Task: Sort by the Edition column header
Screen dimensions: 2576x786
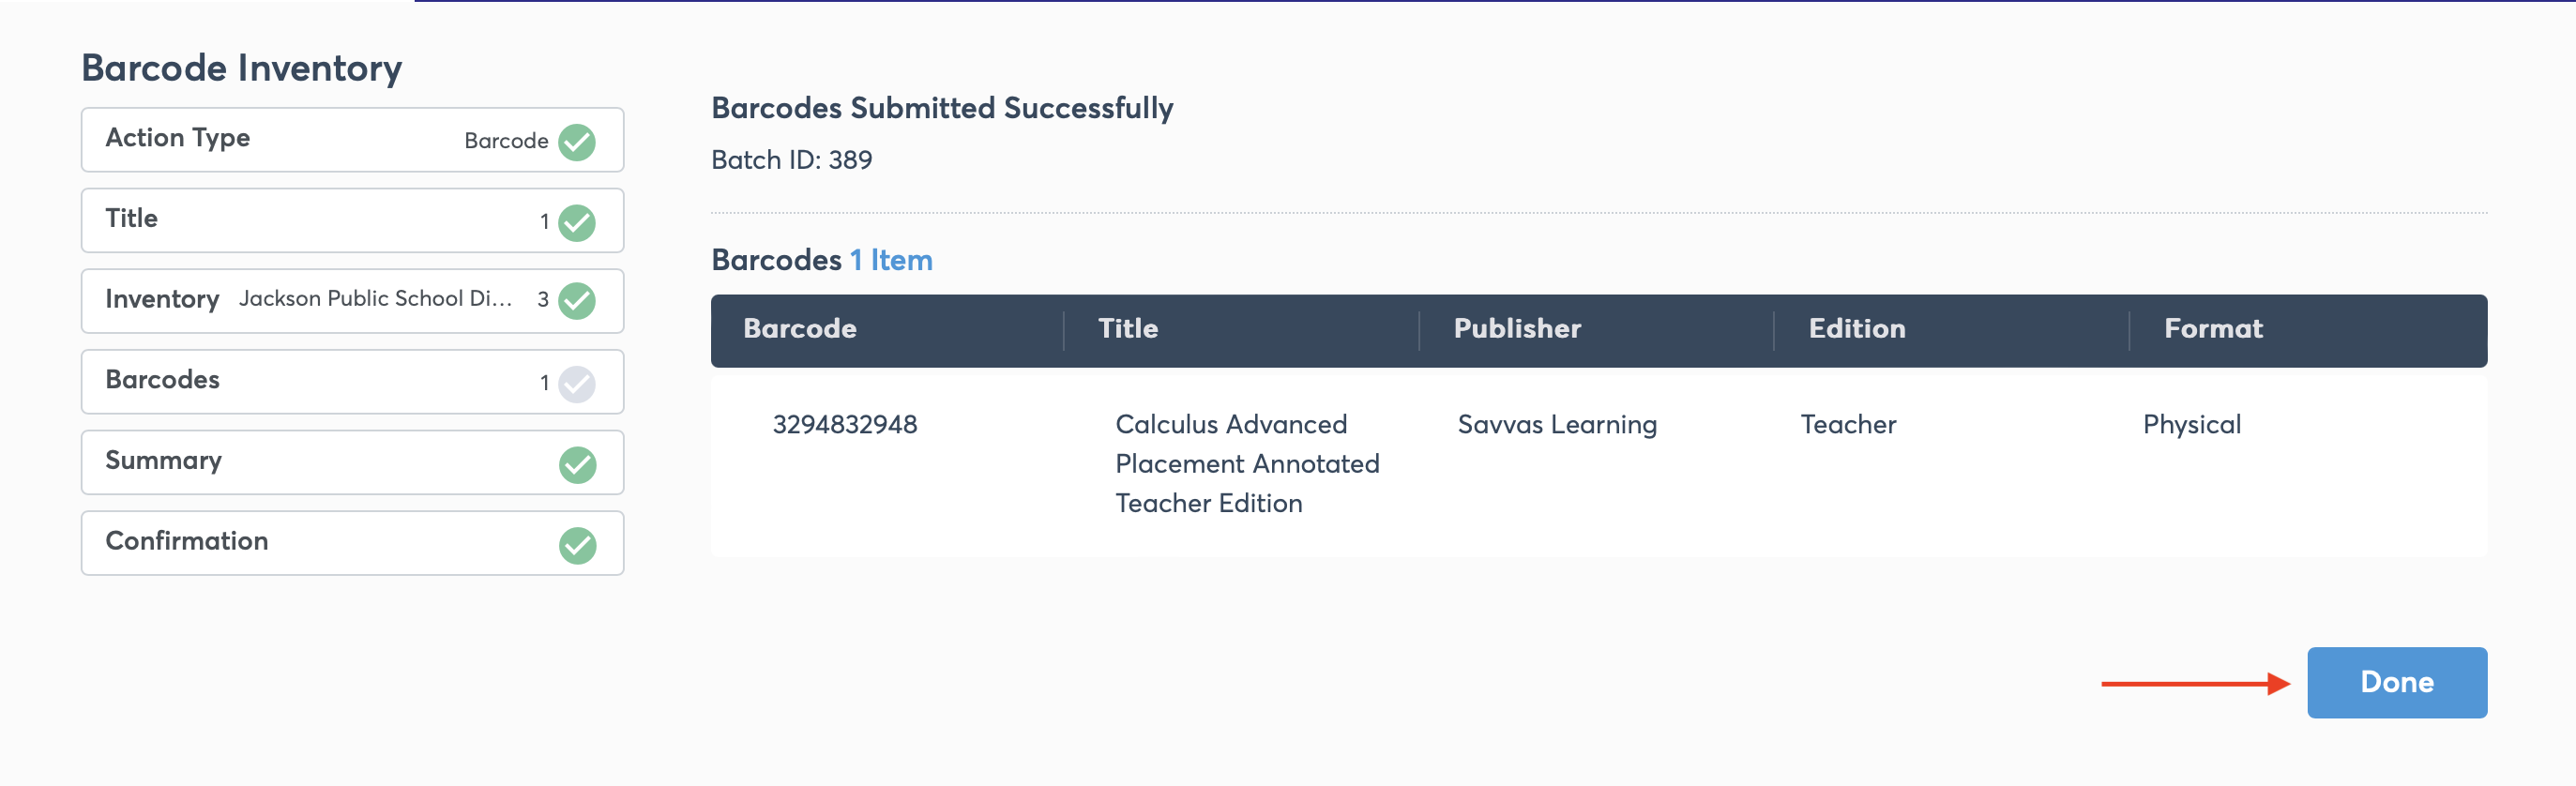Action: click(1857, 329)
